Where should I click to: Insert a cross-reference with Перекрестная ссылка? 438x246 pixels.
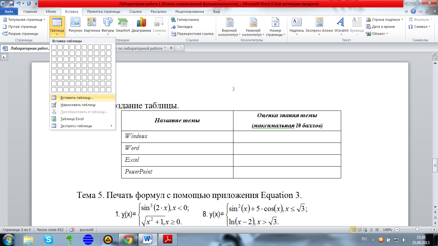pyautogui.click(x=192, y=34)
